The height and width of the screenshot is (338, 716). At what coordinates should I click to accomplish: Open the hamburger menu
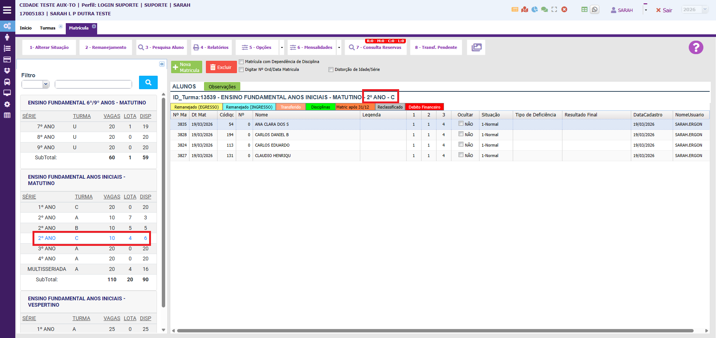7,10
